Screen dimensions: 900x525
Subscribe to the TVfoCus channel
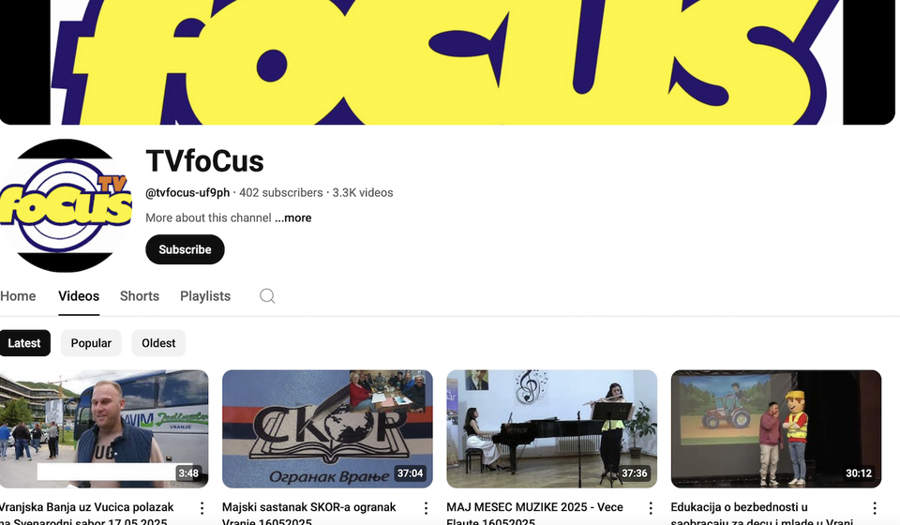(x=185, y=249)
